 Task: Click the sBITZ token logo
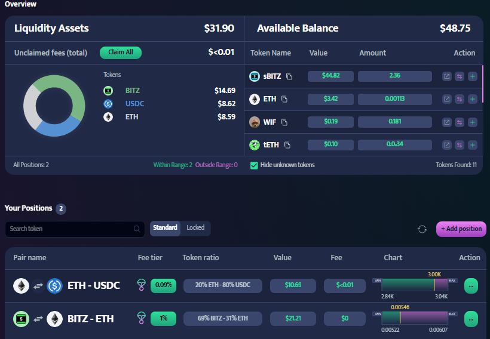tap(255, 76)
